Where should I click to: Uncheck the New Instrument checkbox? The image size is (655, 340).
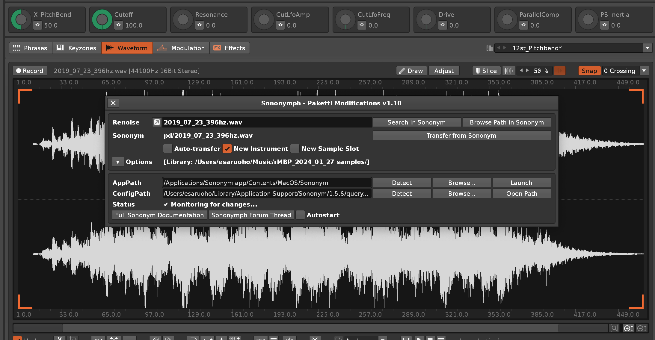[x=227, y=148]
